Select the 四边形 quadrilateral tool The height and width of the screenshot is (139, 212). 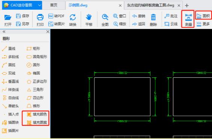click(x=35, y=98)
